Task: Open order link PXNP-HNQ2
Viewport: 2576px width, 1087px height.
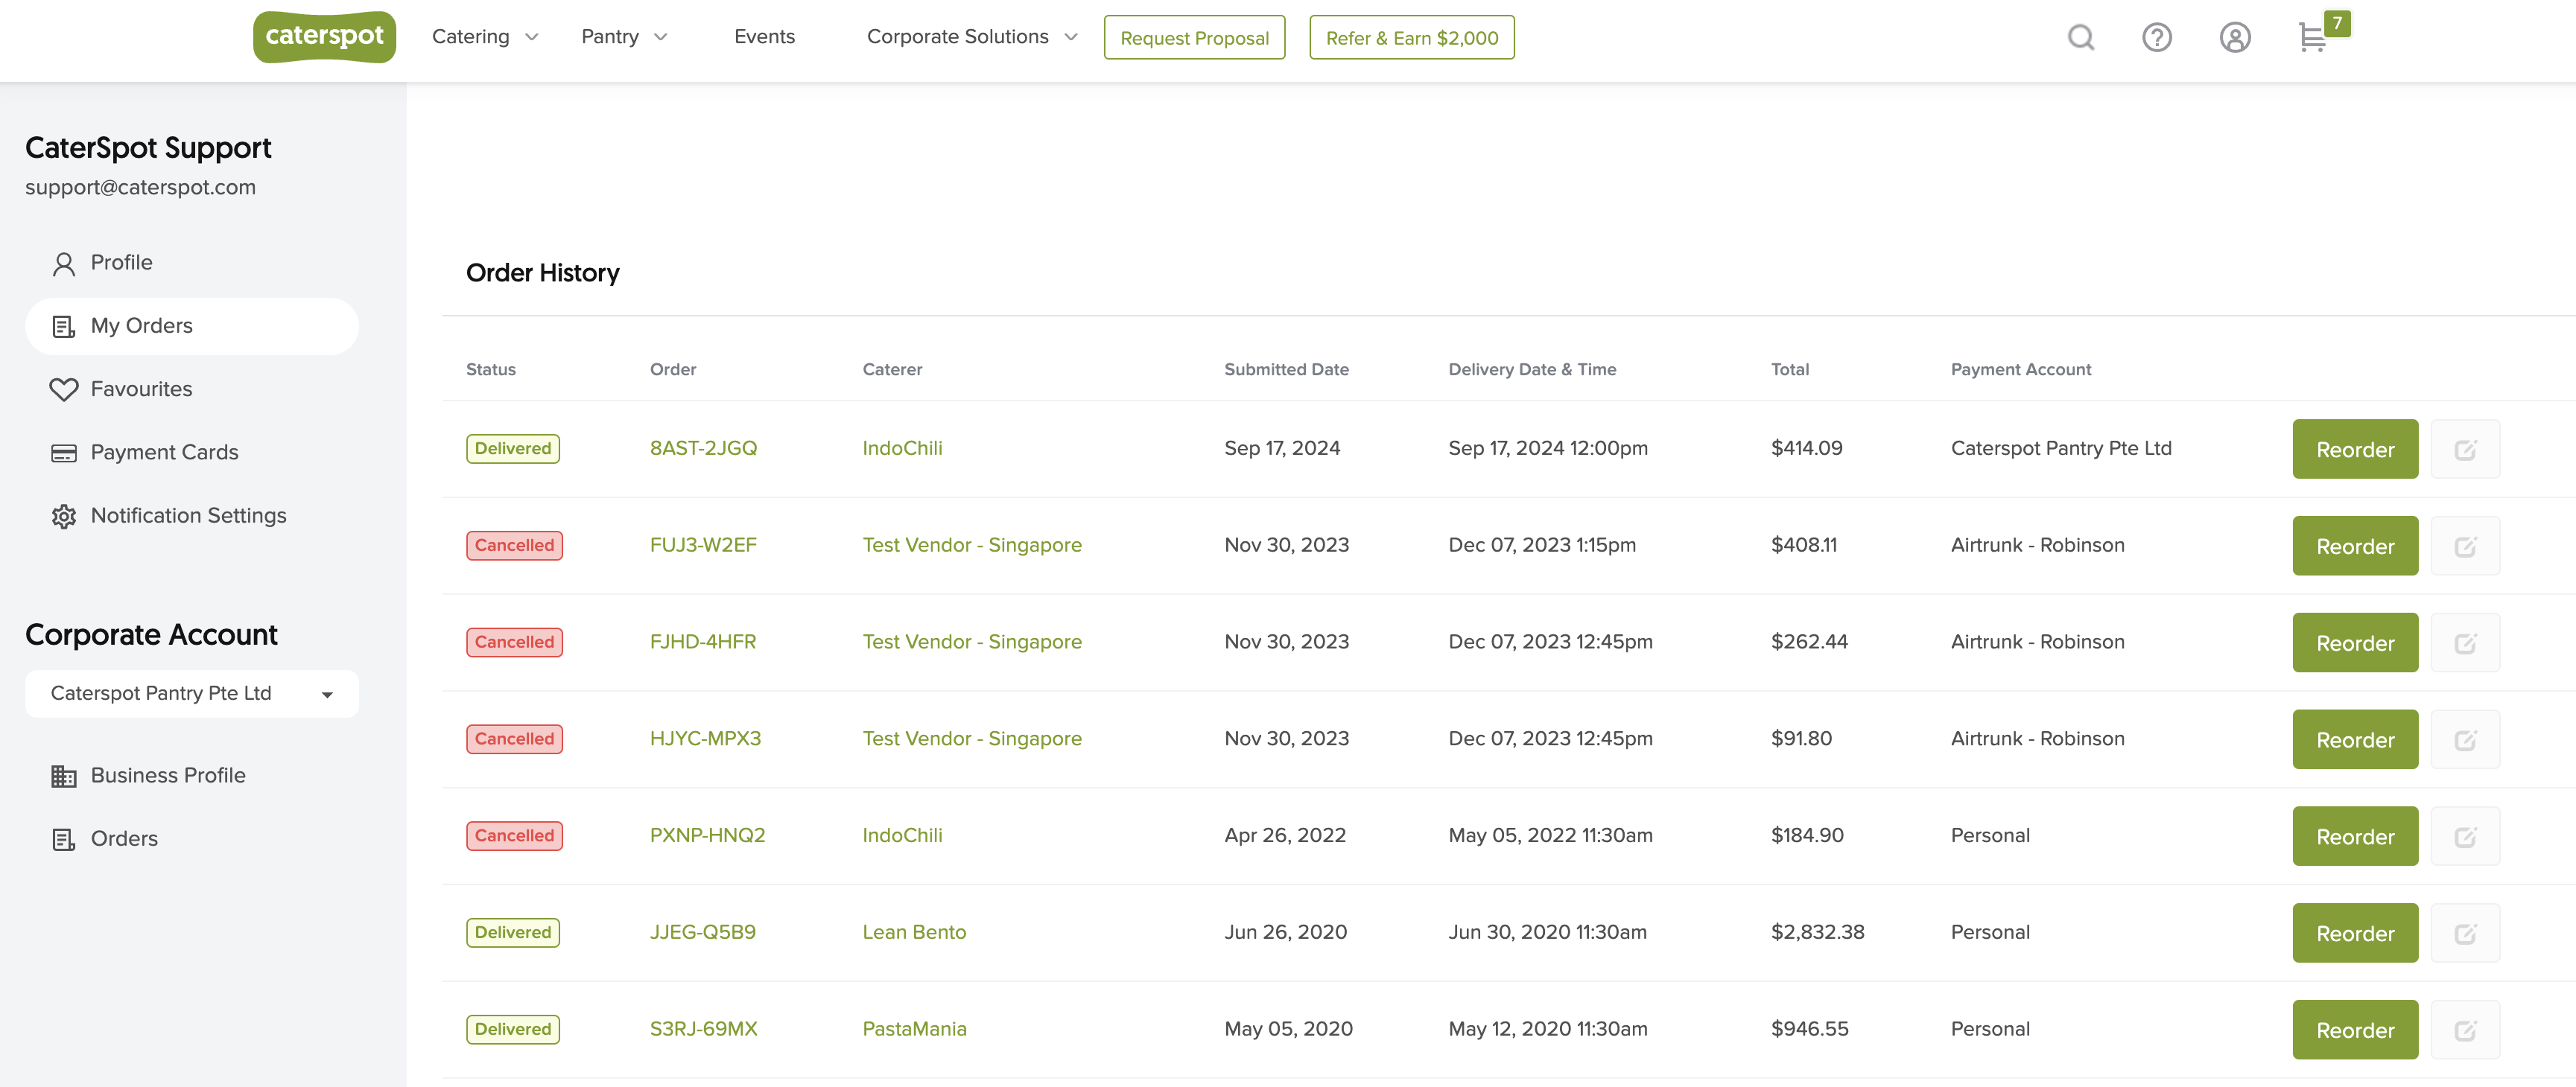Action: coord(707,836)
